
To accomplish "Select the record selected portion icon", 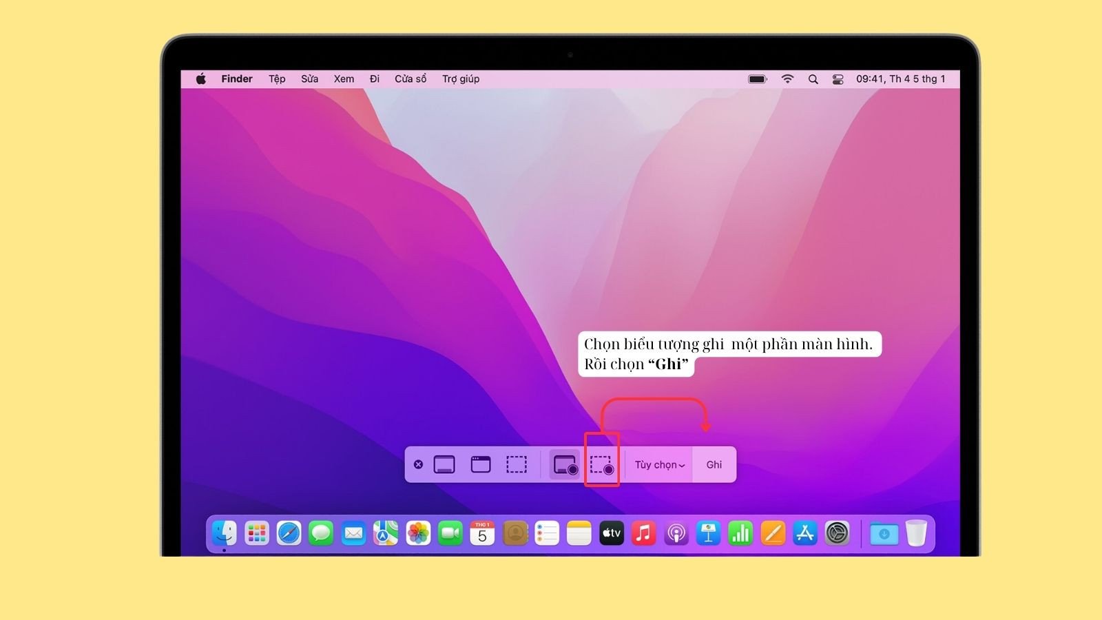I will tap(602, 464).
